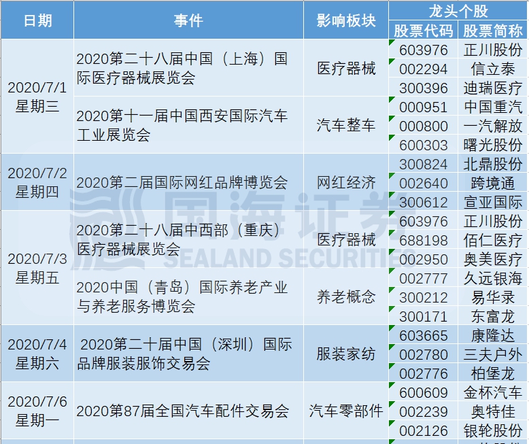Click the 宣亚国际 stock name cell
The height and width of the screenshot is (444, 529).
(493, 202)
